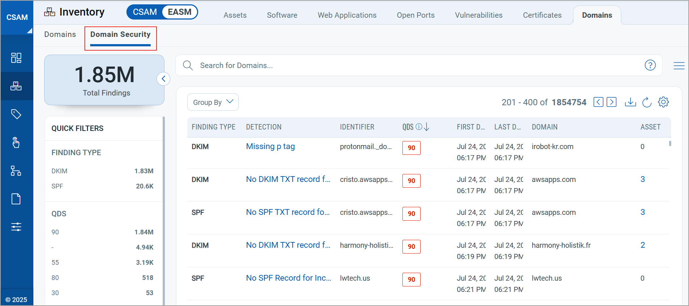689x306 pixels.
Task: Switch to Domains sub-tab
Action: [60, 34]
